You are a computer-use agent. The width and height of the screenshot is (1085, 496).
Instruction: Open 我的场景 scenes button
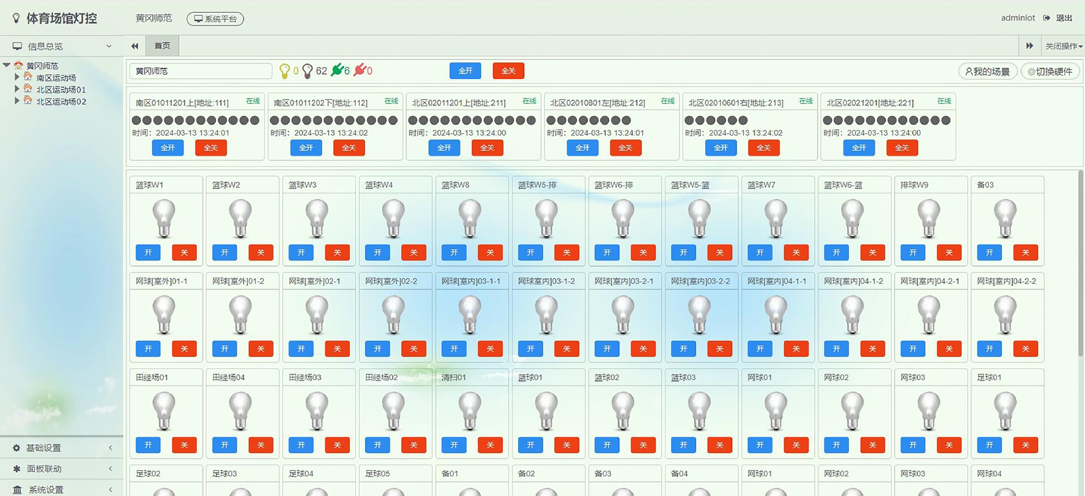click(987, 71)
